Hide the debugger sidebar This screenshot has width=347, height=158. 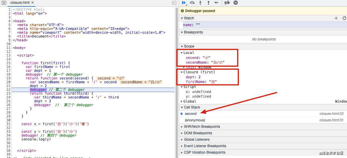coord(174,3)
